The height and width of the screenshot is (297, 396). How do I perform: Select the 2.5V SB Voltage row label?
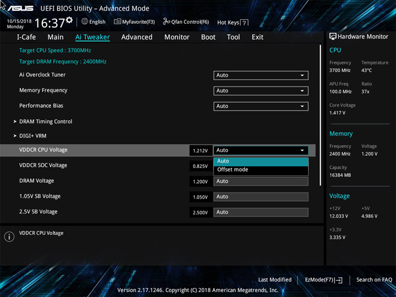pos(38,212)
